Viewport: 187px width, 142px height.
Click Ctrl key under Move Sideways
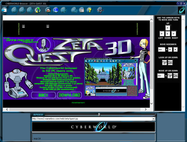coord(162,50)
